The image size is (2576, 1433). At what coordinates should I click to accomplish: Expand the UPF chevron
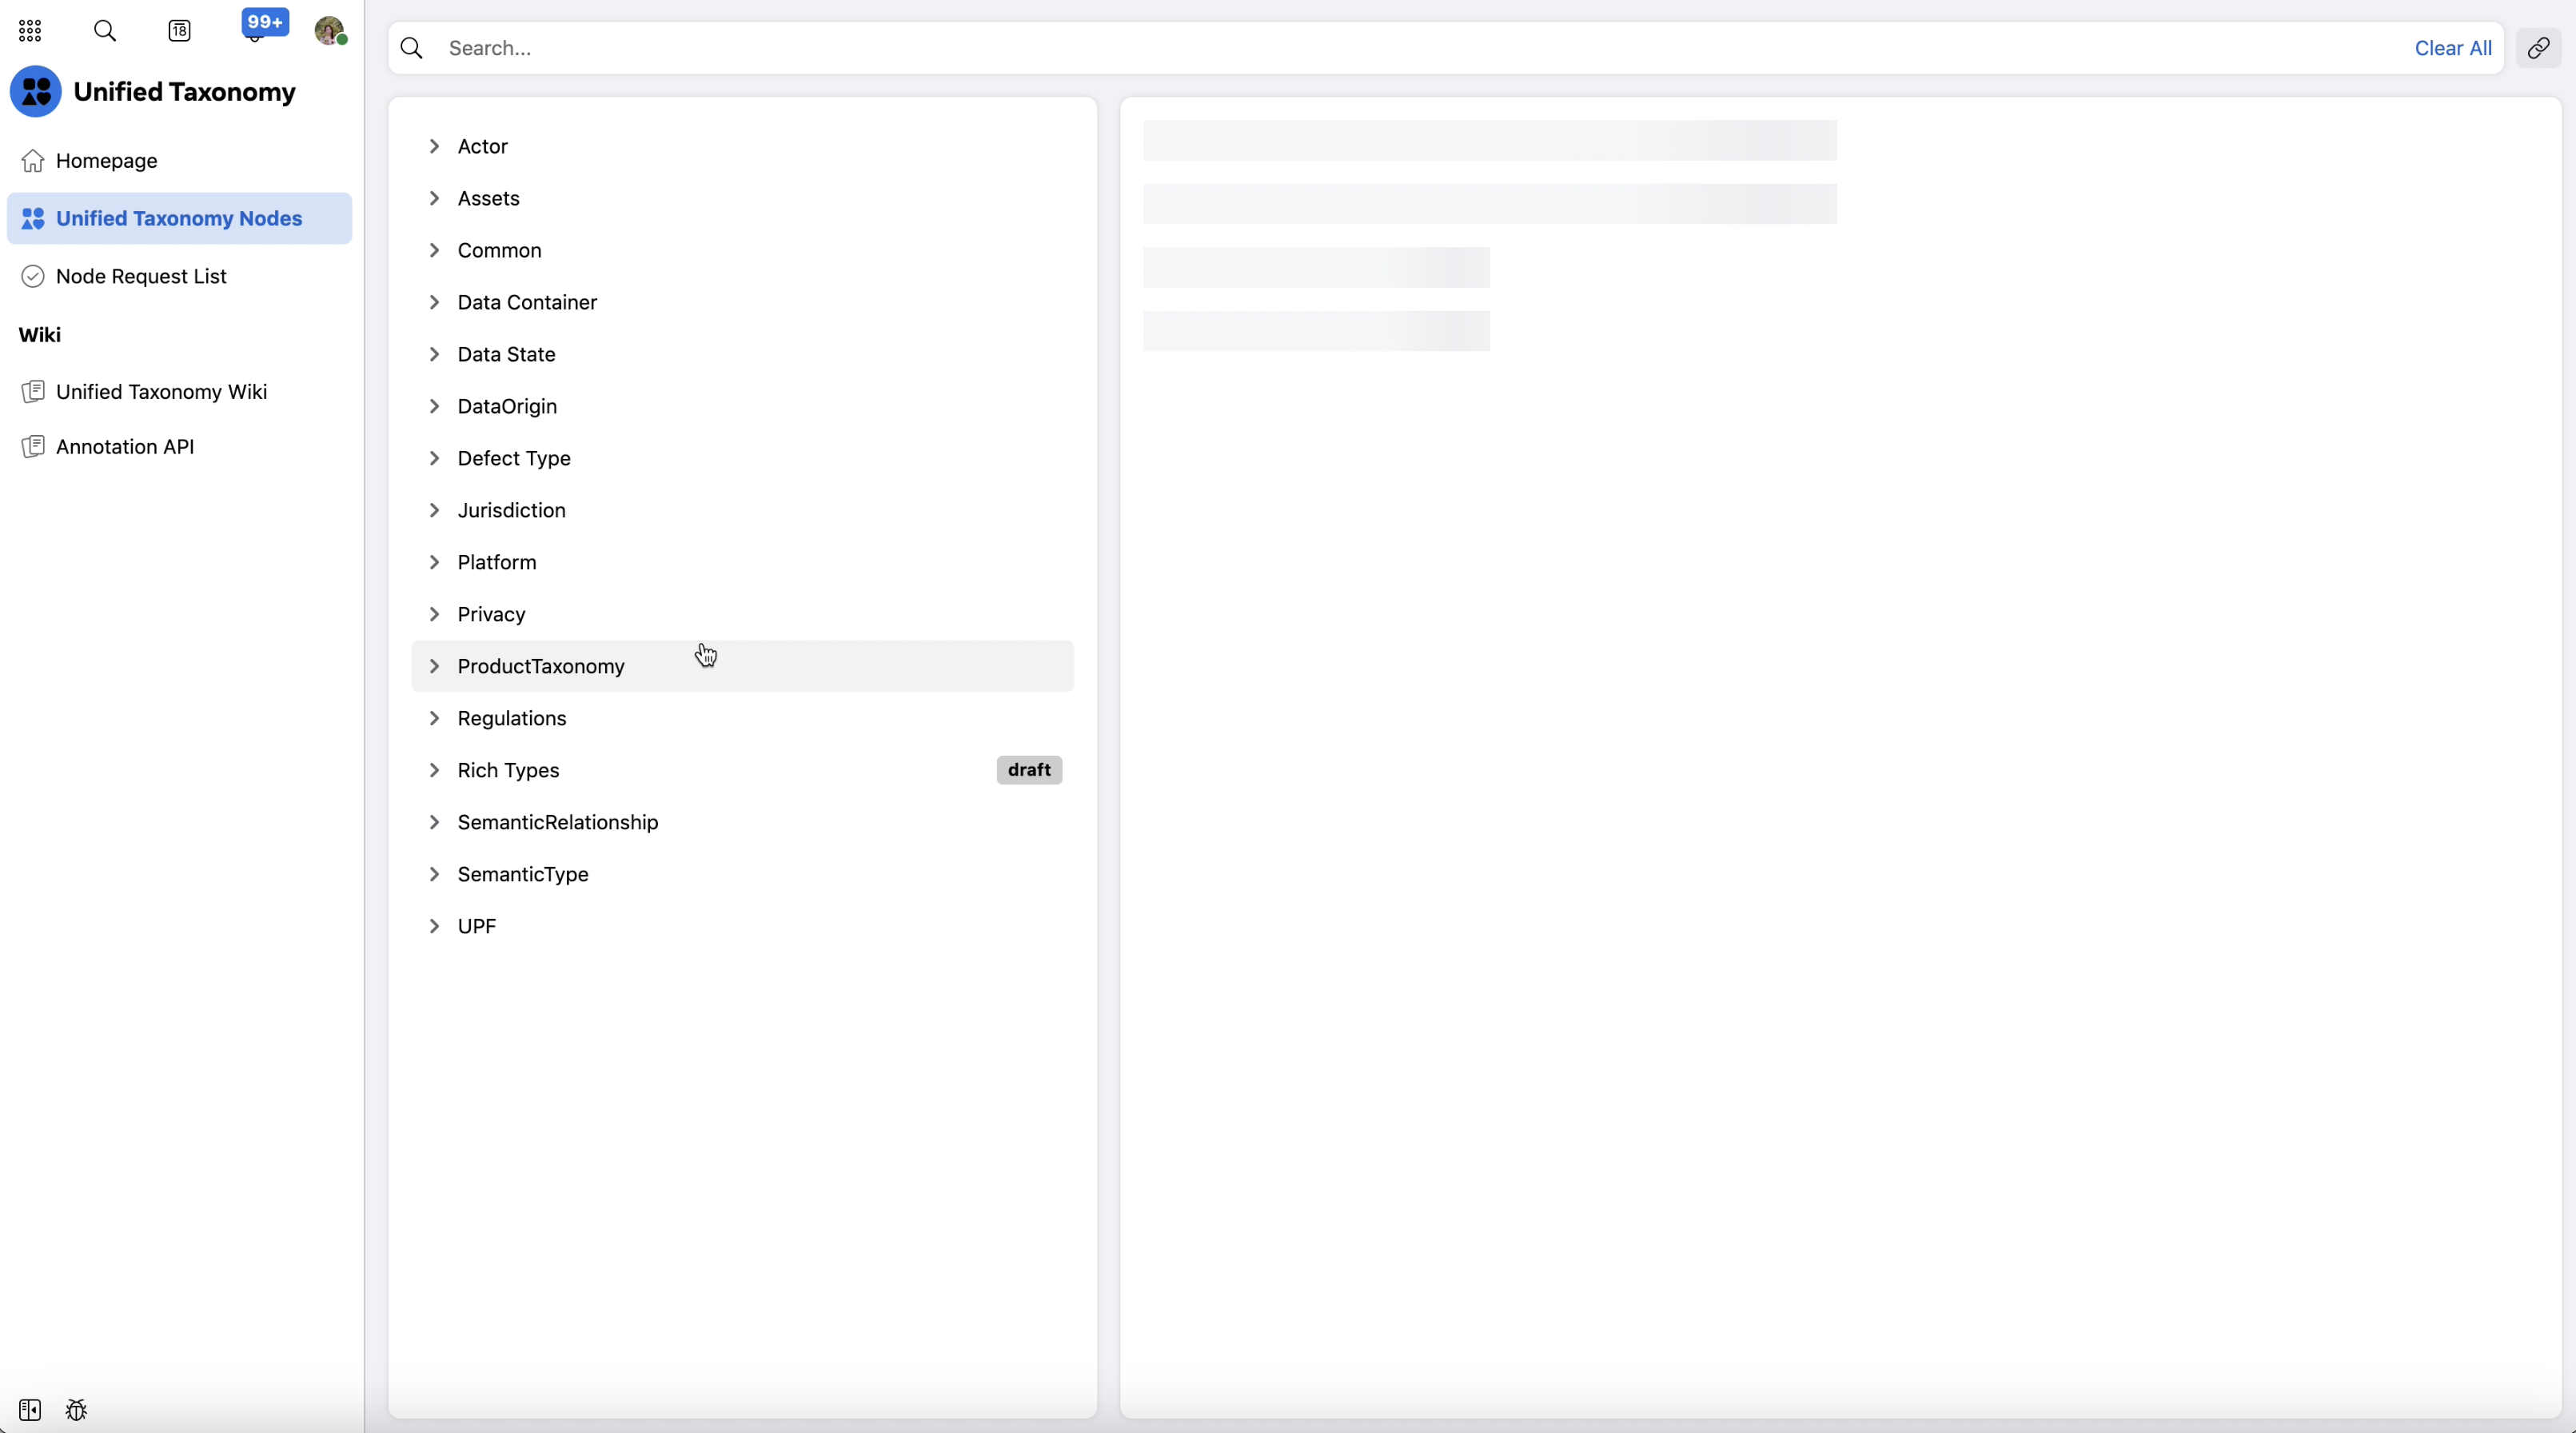[x=434, y=926]
